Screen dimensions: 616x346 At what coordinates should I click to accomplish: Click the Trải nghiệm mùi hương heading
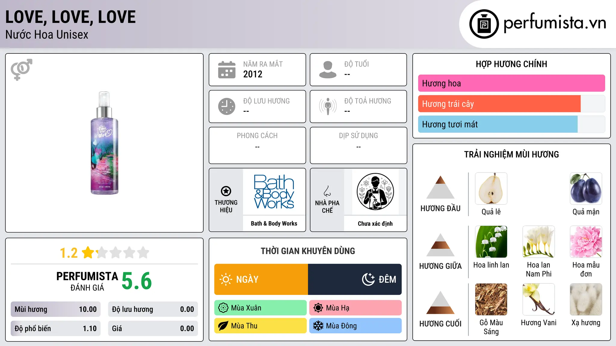point(511,154)
